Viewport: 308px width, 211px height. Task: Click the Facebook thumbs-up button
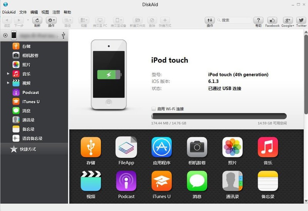point(272,20)
